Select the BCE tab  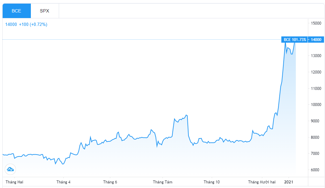point(17,11)
